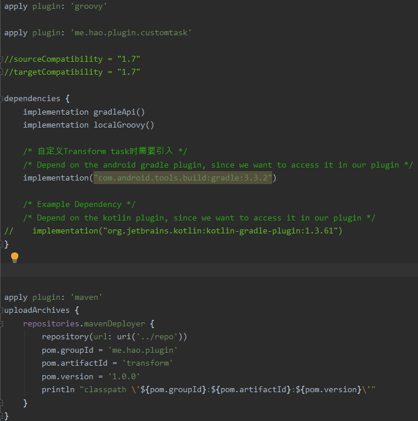Click implementation gradleApi() line

[83, 112]
